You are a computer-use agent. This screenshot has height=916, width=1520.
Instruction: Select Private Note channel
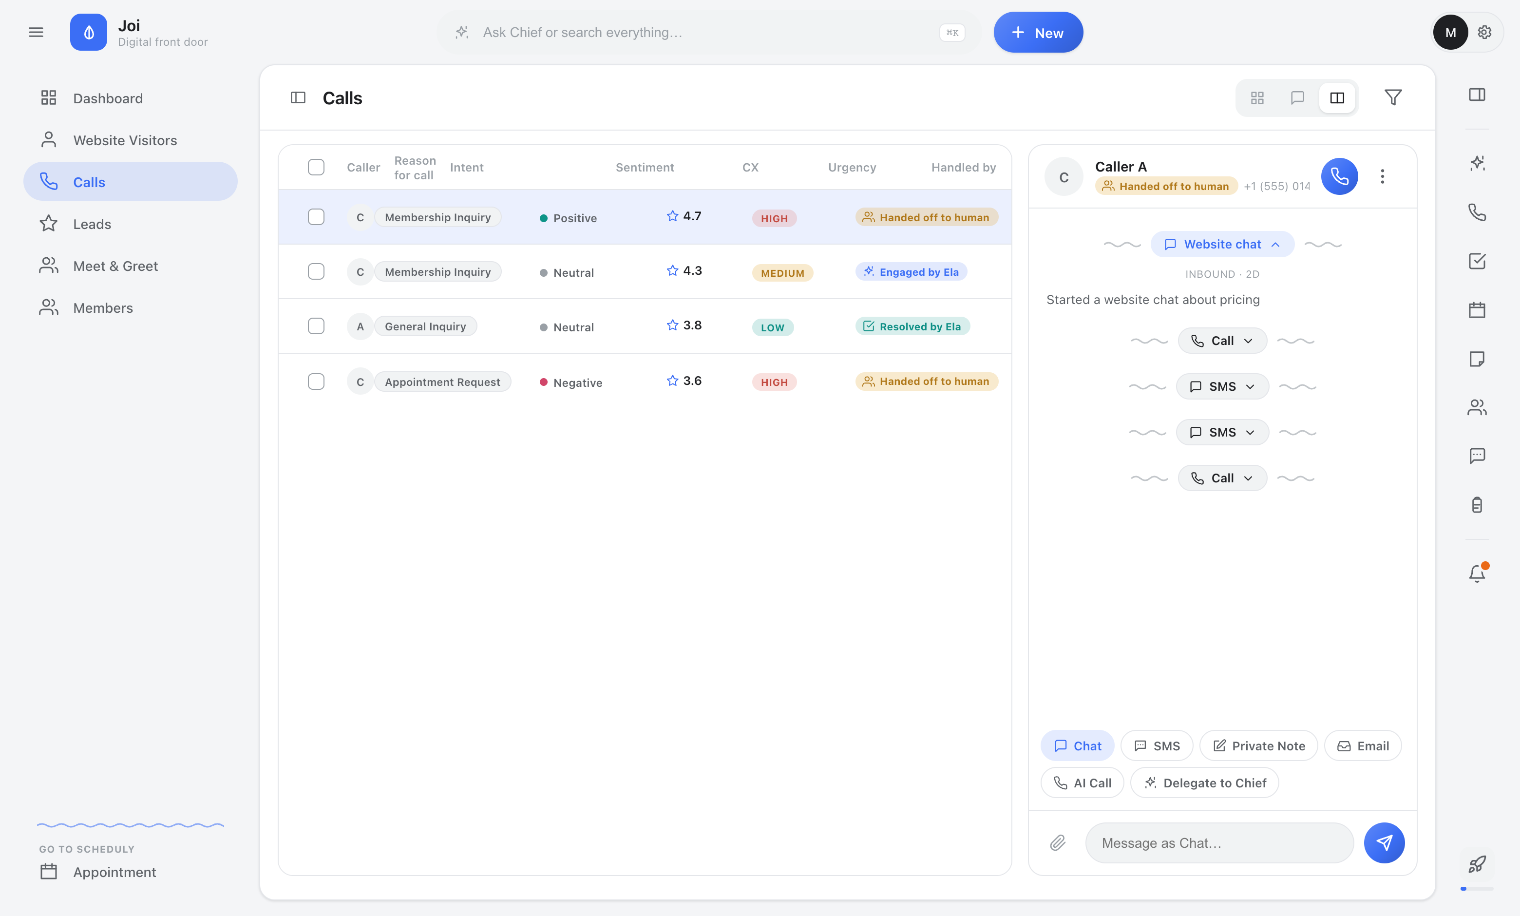pyautogui.click(x=1258, y=746)
